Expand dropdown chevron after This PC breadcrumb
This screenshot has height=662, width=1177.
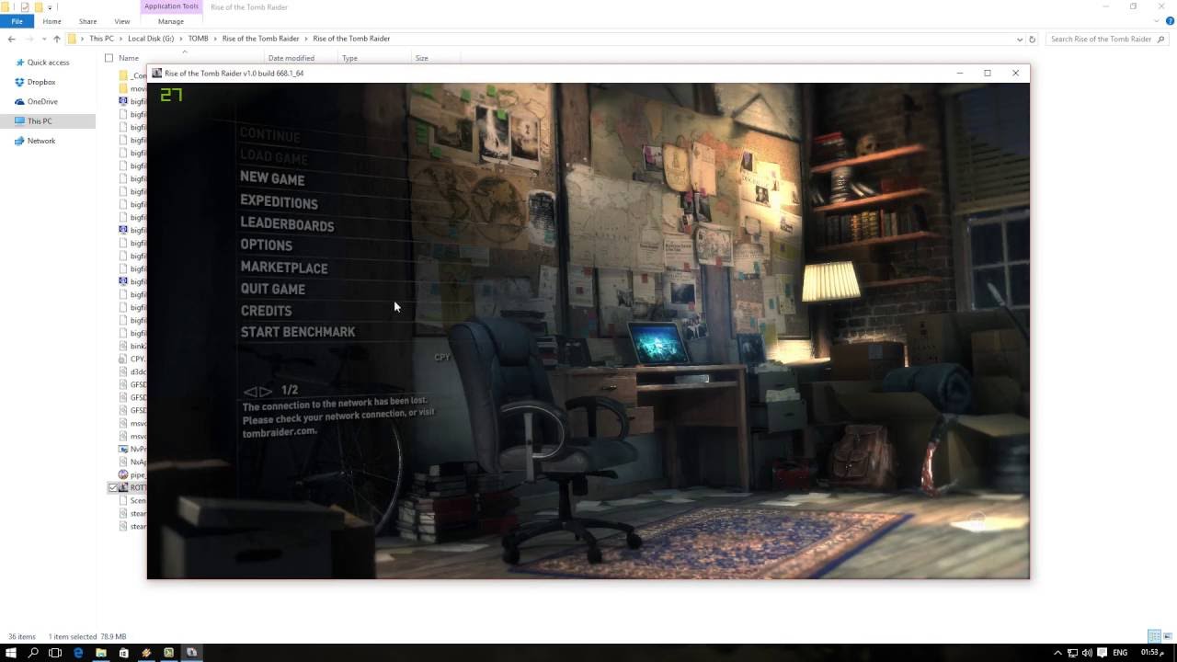point(121,39)
